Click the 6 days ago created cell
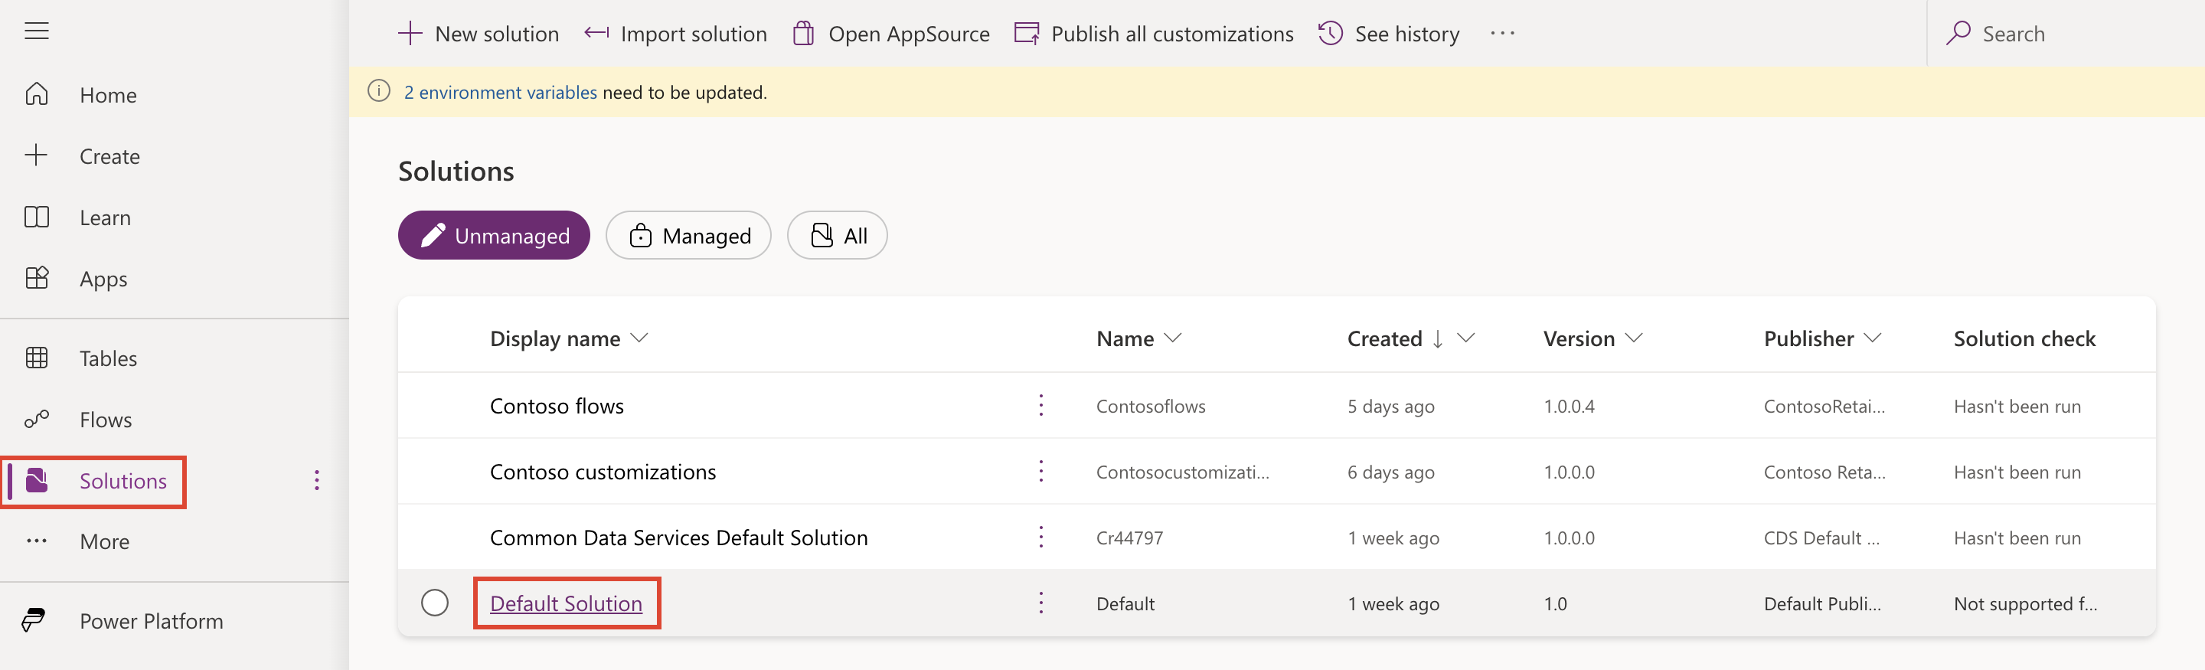This screenshot has width=2205, height=670. (1391, 472)
